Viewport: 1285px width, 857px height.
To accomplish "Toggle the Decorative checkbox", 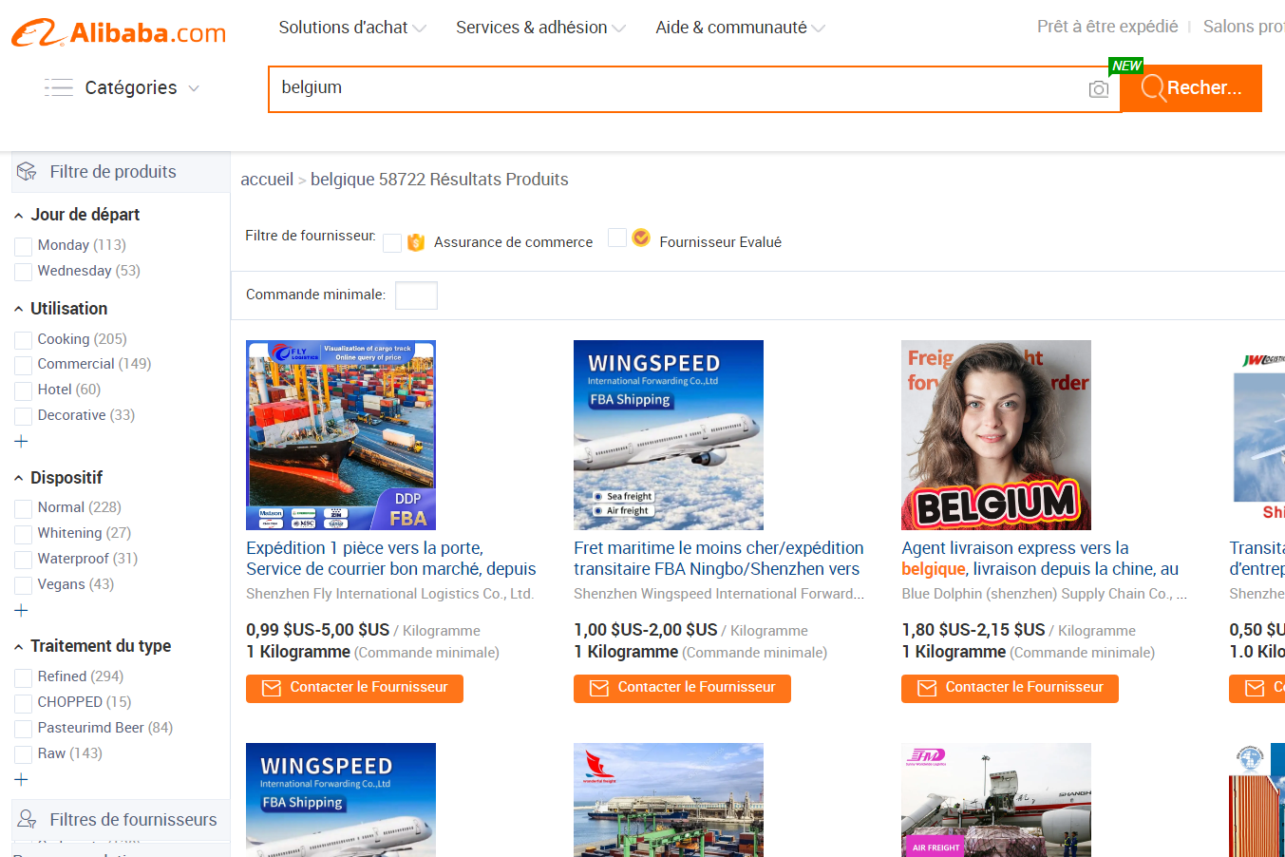I will (24, 416).
